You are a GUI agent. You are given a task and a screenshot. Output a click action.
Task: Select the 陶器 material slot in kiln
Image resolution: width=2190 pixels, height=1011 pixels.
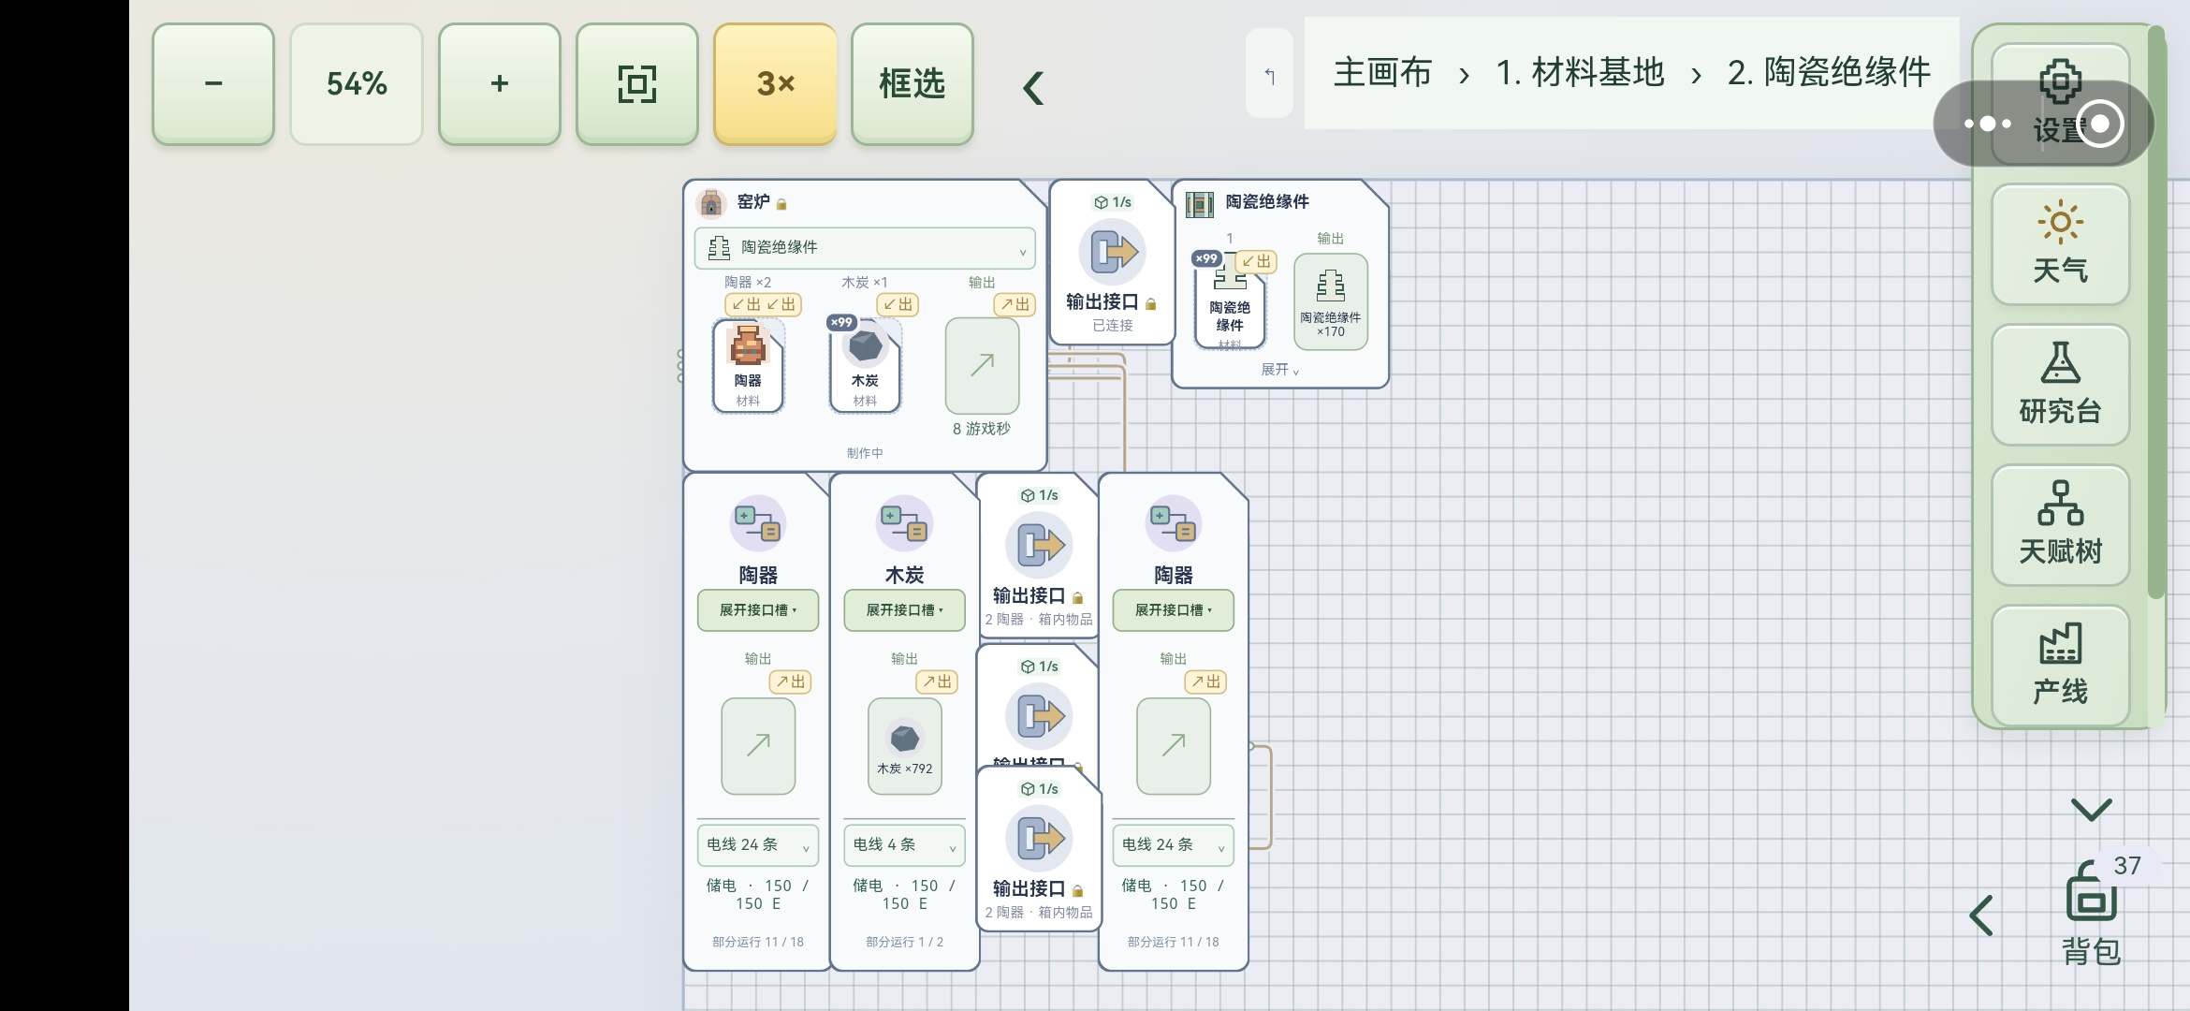[x=748, y=366]
